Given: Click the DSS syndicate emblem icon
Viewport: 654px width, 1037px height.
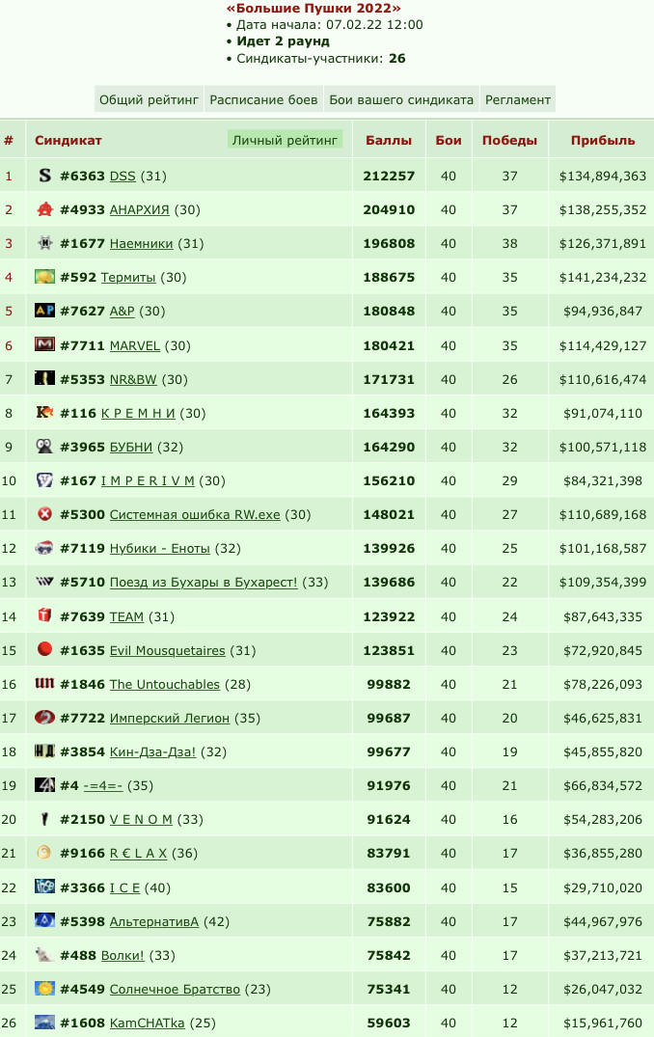Looking at the screenshot, I should pyautogui.click(x=44, y=176).
